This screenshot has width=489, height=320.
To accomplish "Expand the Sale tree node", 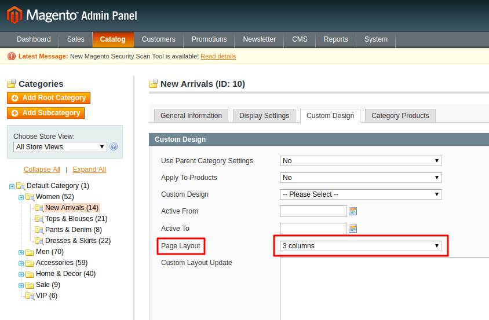I will pos(21,285).
